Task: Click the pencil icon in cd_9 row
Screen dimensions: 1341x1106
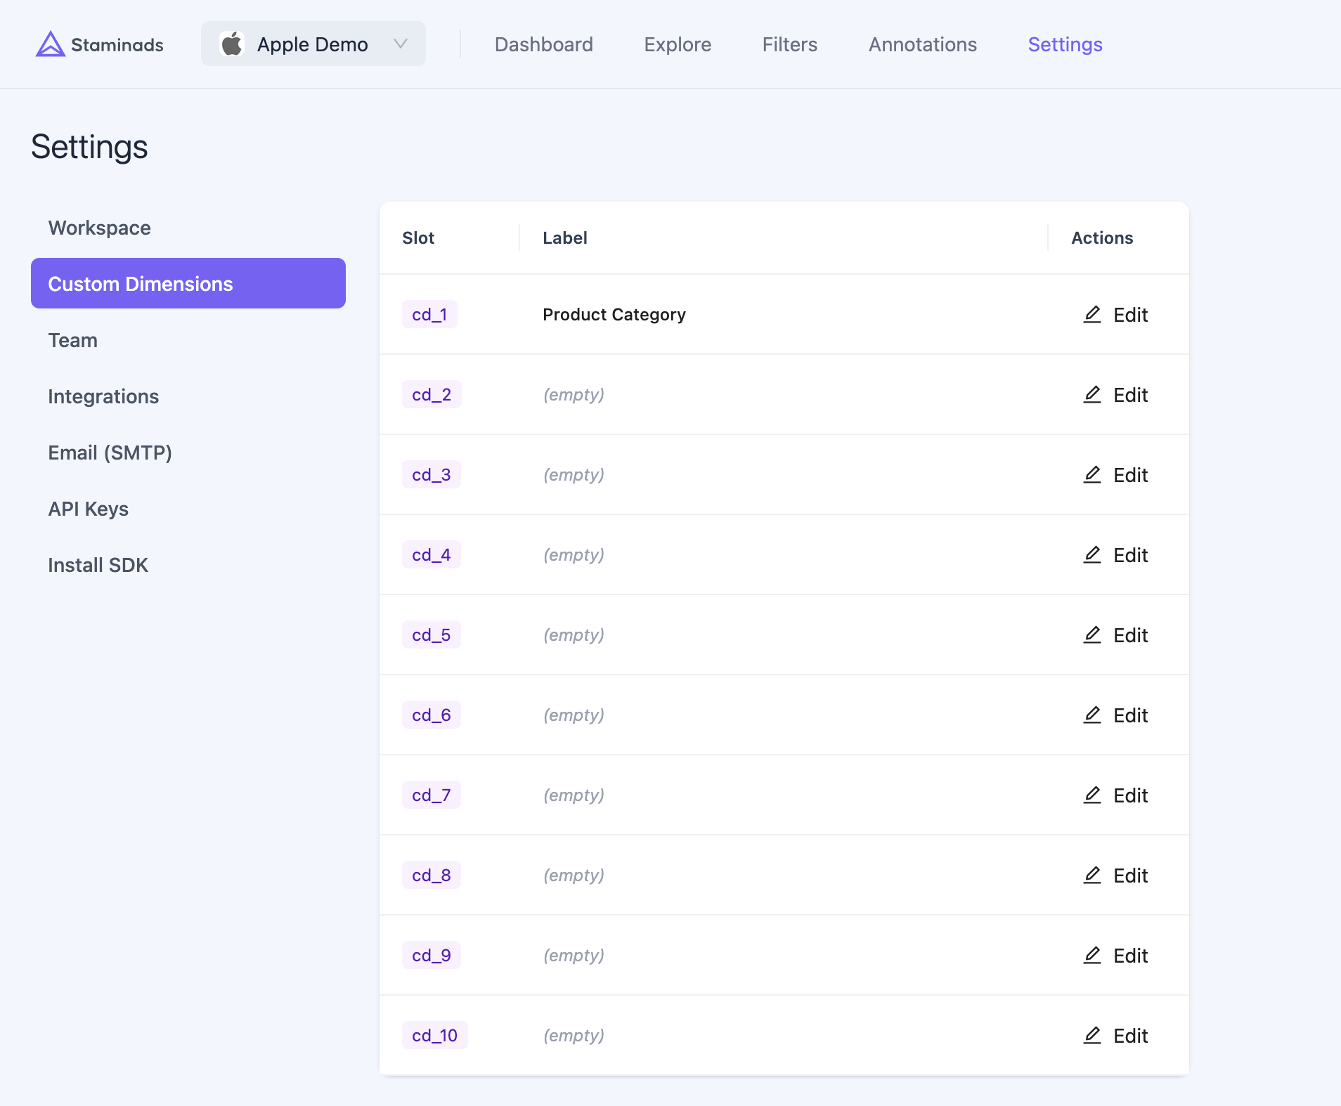Action: point(1092,955)
